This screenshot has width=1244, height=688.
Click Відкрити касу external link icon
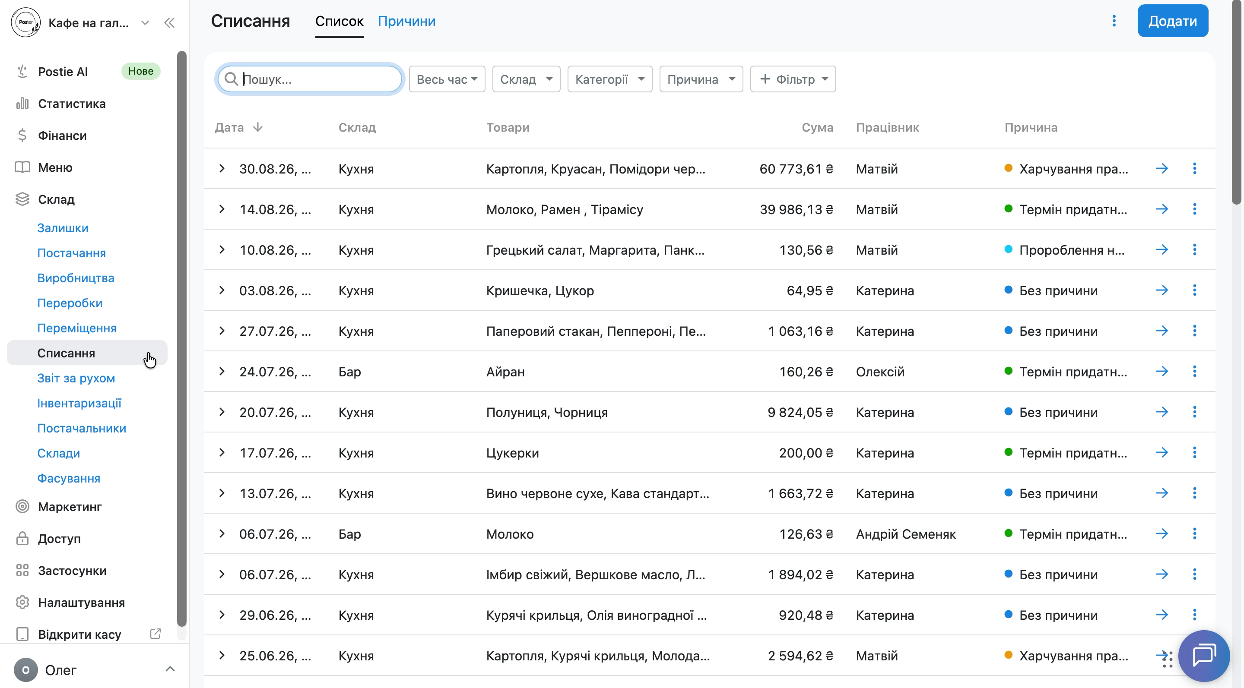click(155, 634)
